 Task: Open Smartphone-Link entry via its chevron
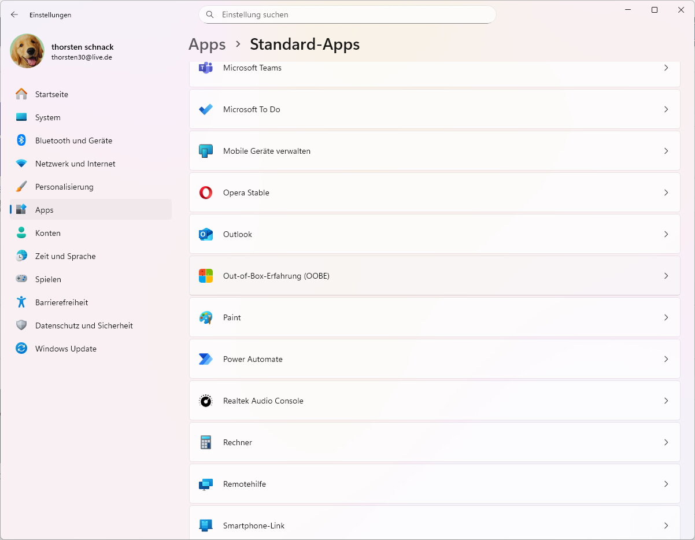pos(666,526)
